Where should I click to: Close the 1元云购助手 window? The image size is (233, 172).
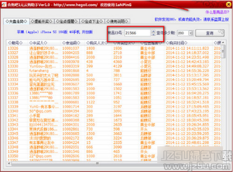click(228, 4)
